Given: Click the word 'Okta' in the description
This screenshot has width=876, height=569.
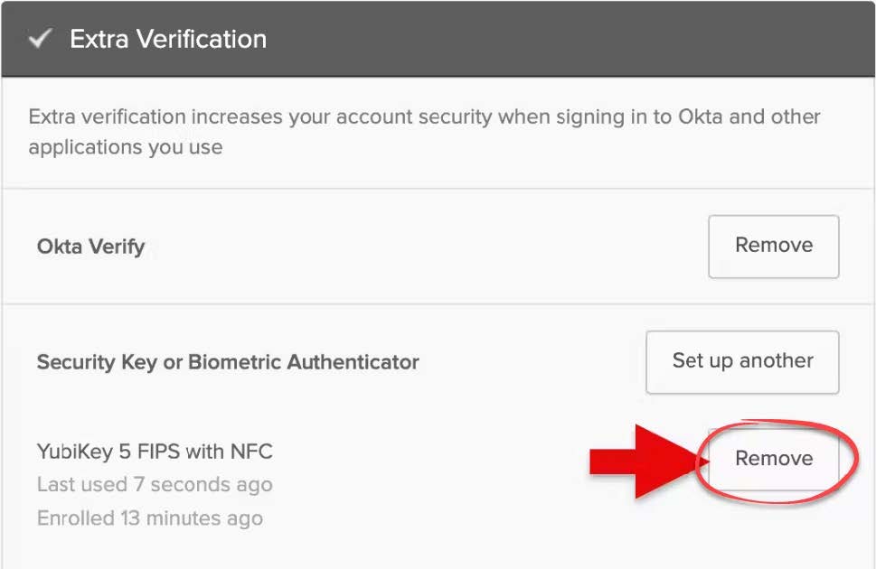Looking at the screenshot, I should point(701,117).
